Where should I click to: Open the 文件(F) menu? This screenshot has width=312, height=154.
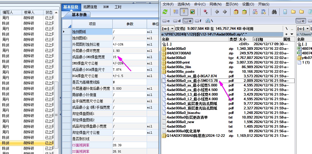click(x=168, y=4)
